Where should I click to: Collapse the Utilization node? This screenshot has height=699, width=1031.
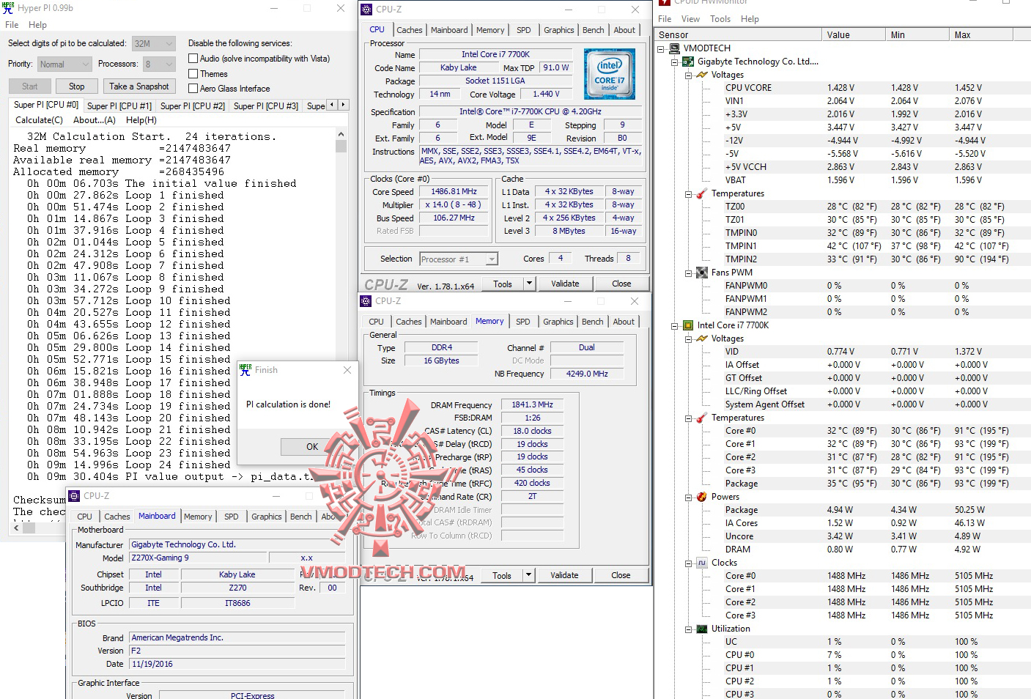688,629
